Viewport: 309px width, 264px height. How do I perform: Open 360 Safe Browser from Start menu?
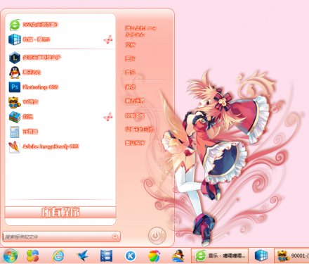pos(33,25)
